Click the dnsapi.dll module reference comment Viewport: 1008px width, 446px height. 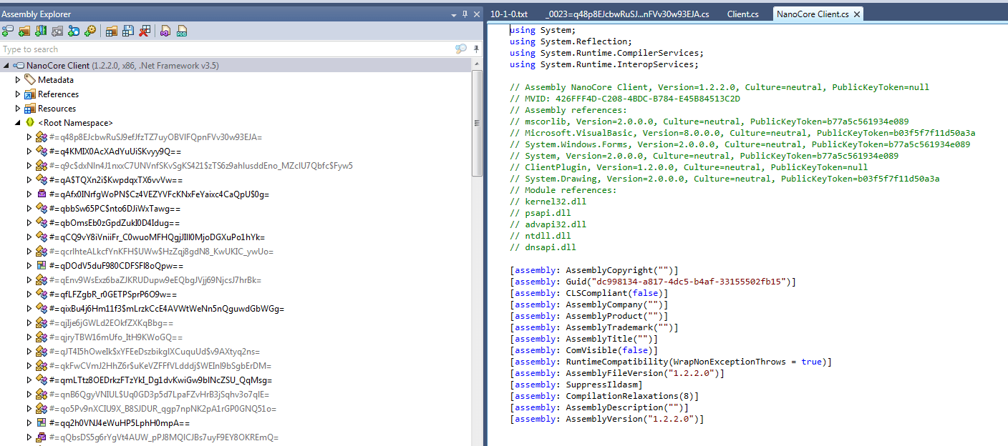pyautogui.click(x=543, y=247)
